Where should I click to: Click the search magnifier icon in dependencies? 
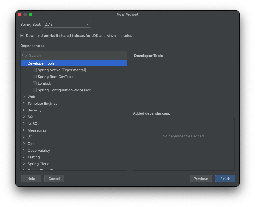coord(24,55)
